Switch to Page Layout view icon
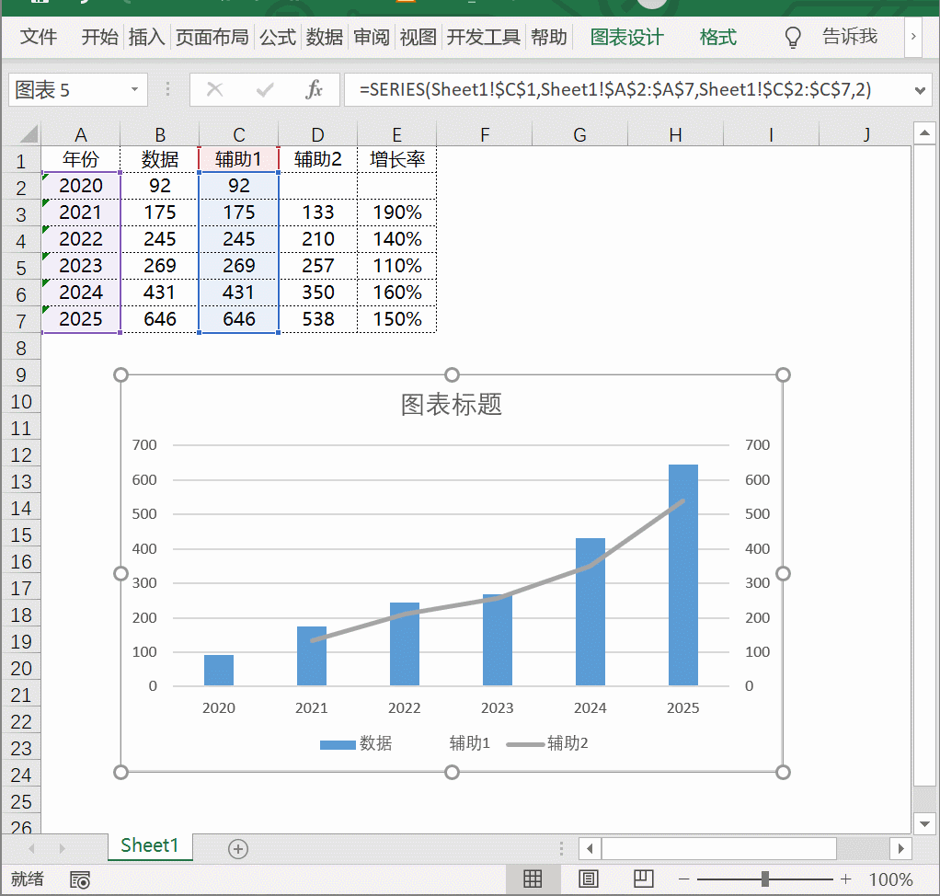 coord(588,879)
